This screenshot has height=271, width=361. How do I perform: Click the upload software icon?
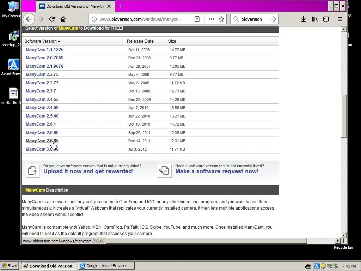click(x=32, y=171)
